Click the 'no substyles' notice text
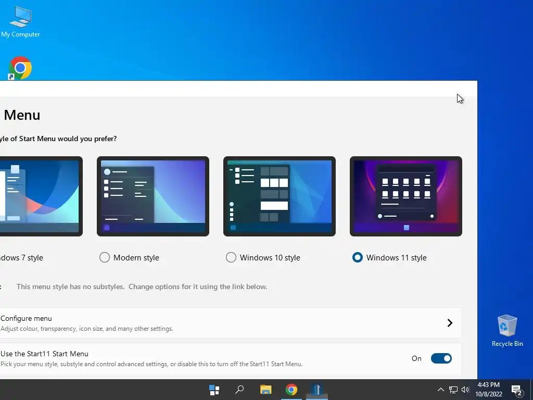This screenshot has width=533, height=400. (142, 287)
